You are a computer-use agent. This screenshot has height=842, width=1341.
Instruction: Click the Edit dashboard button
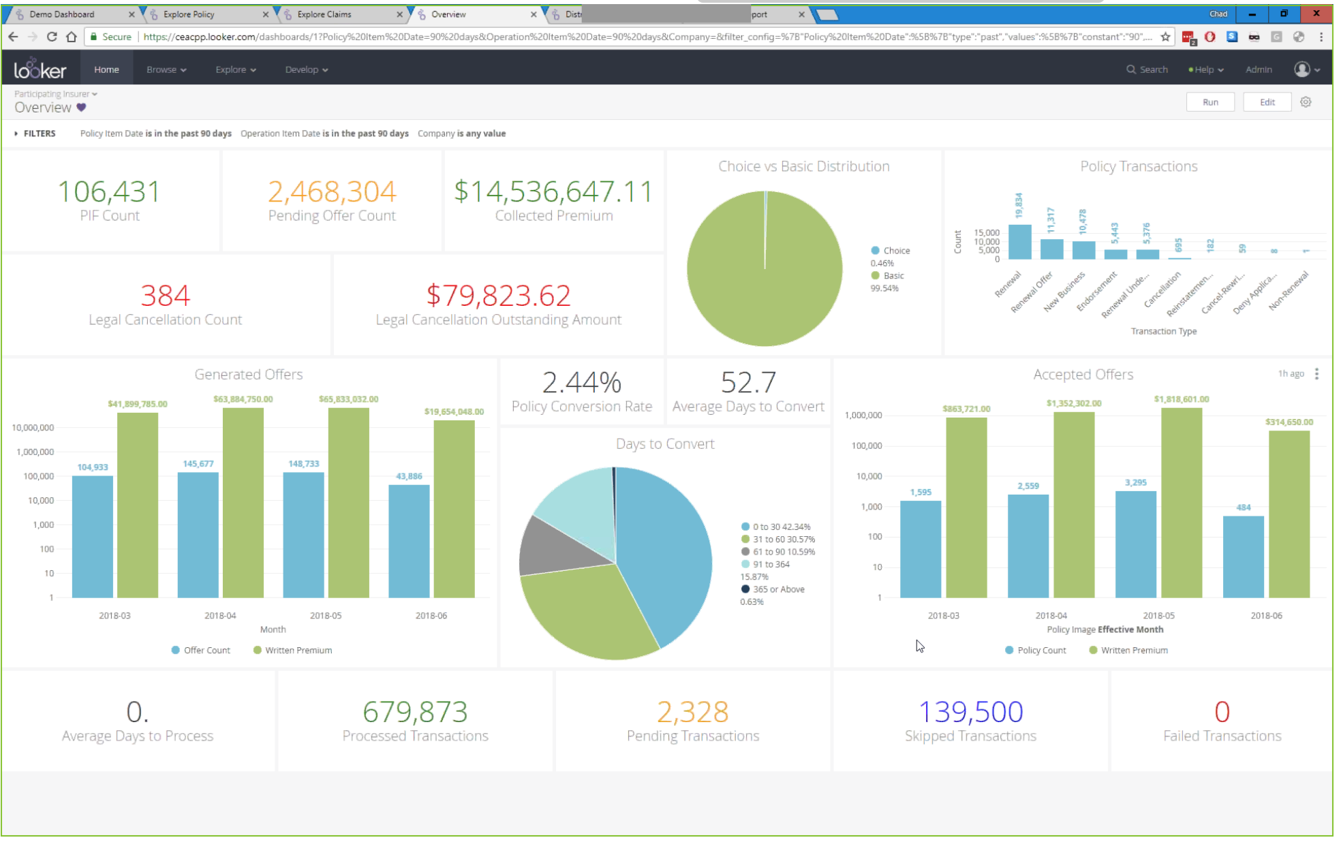(x=1267, y=102)
